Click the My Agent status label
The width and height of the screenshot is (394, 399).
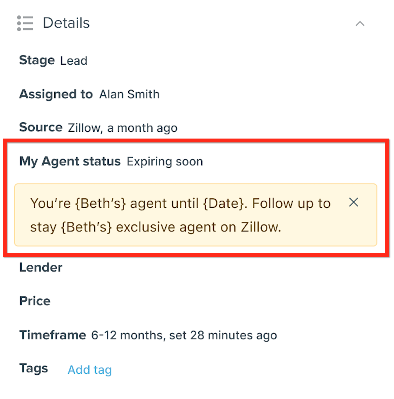point(70,161)
